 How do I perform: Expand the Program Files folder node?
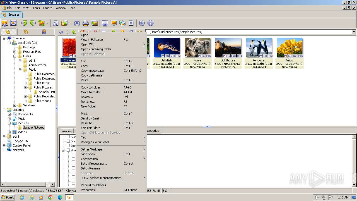click(x=15, y=52)
